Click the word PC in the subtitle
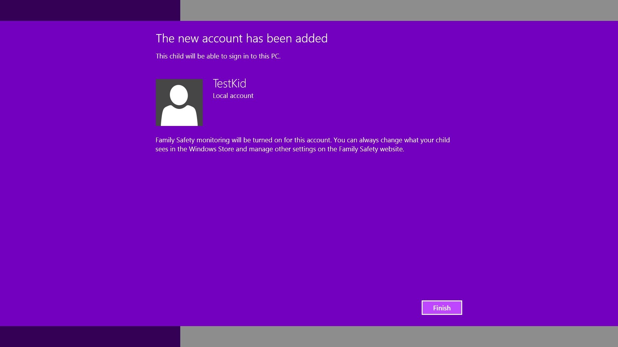 click(275, 56)
